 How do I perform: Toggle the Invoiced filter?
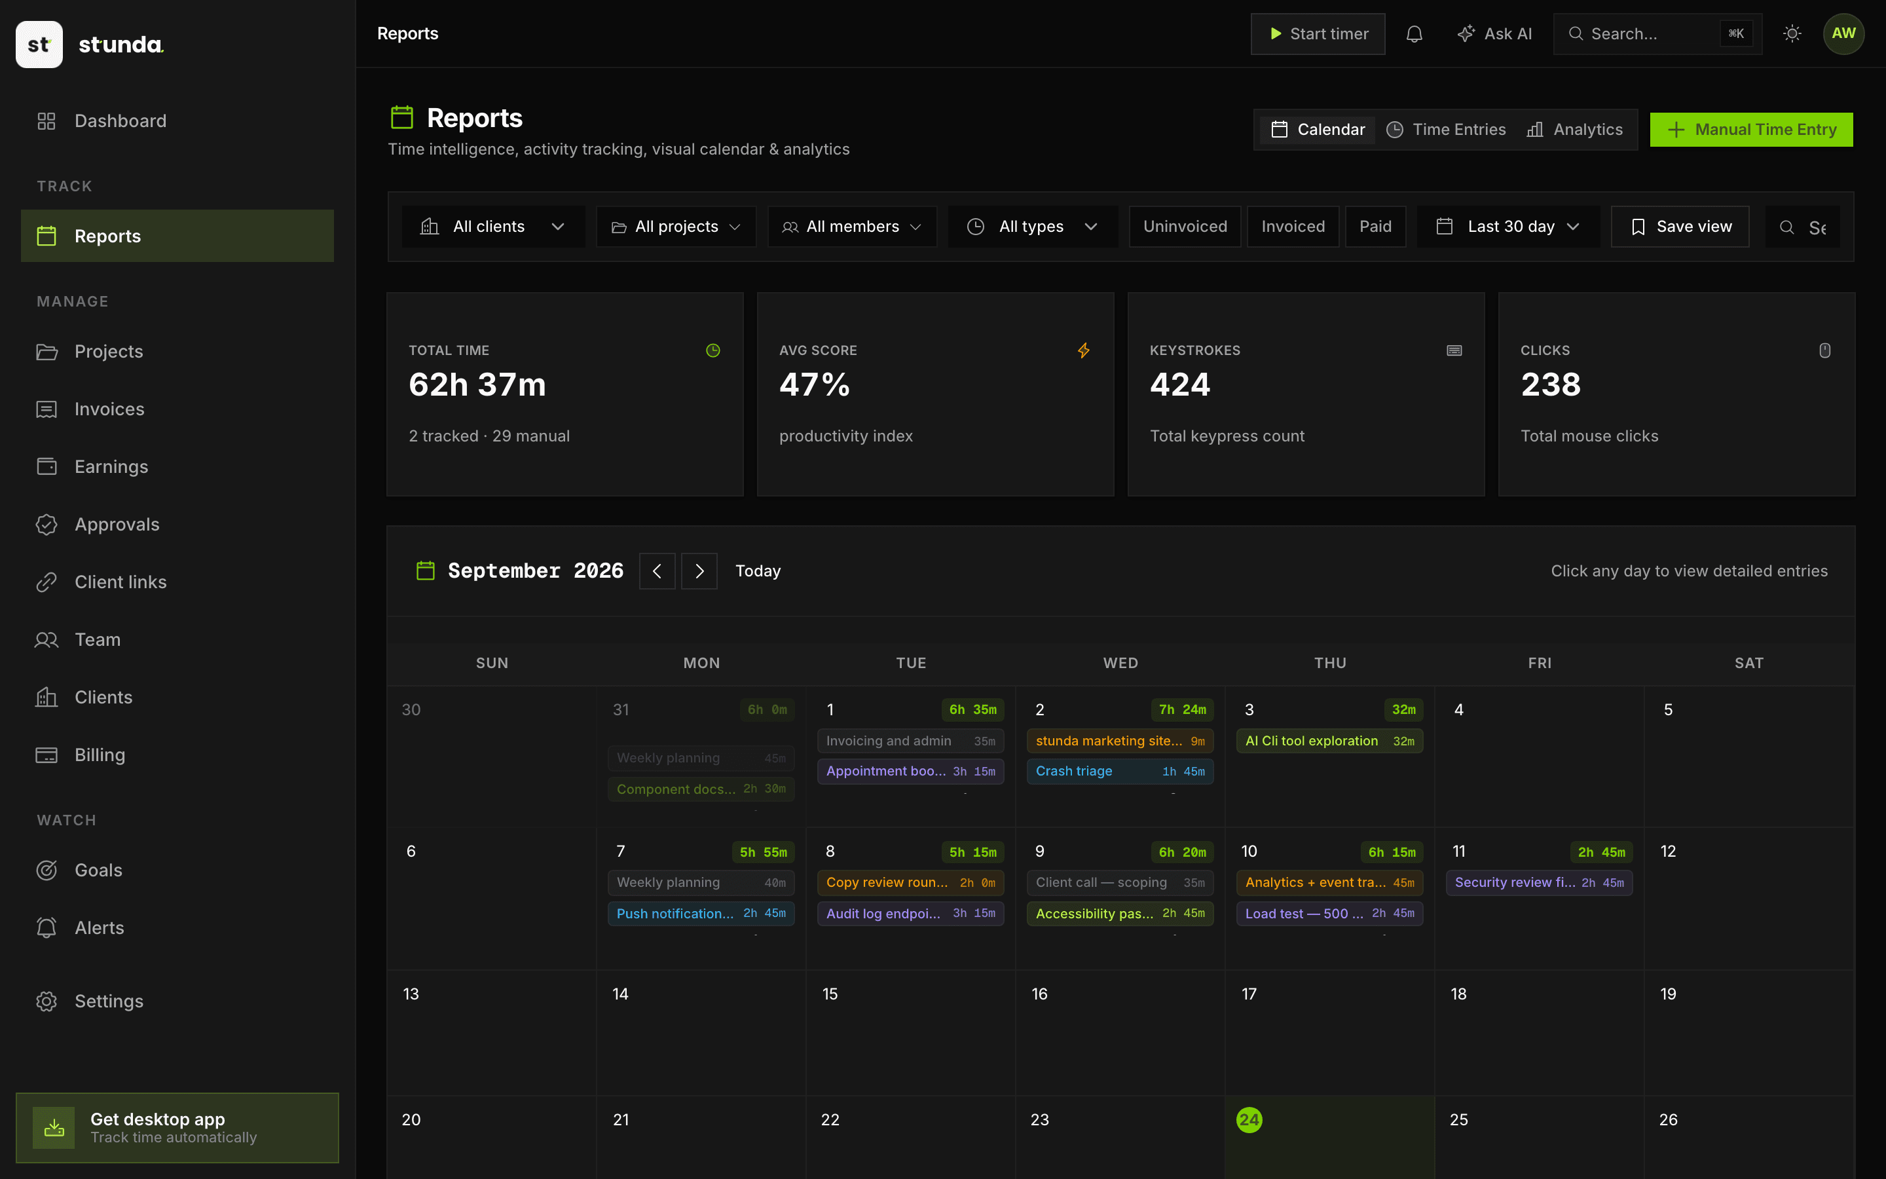pyautogui.click(x=1293, y=227)
